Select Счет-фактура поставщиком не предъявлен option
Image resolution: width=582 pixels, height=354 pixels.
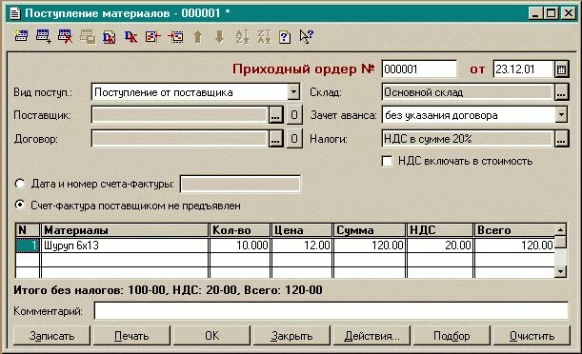click(20, 205)
